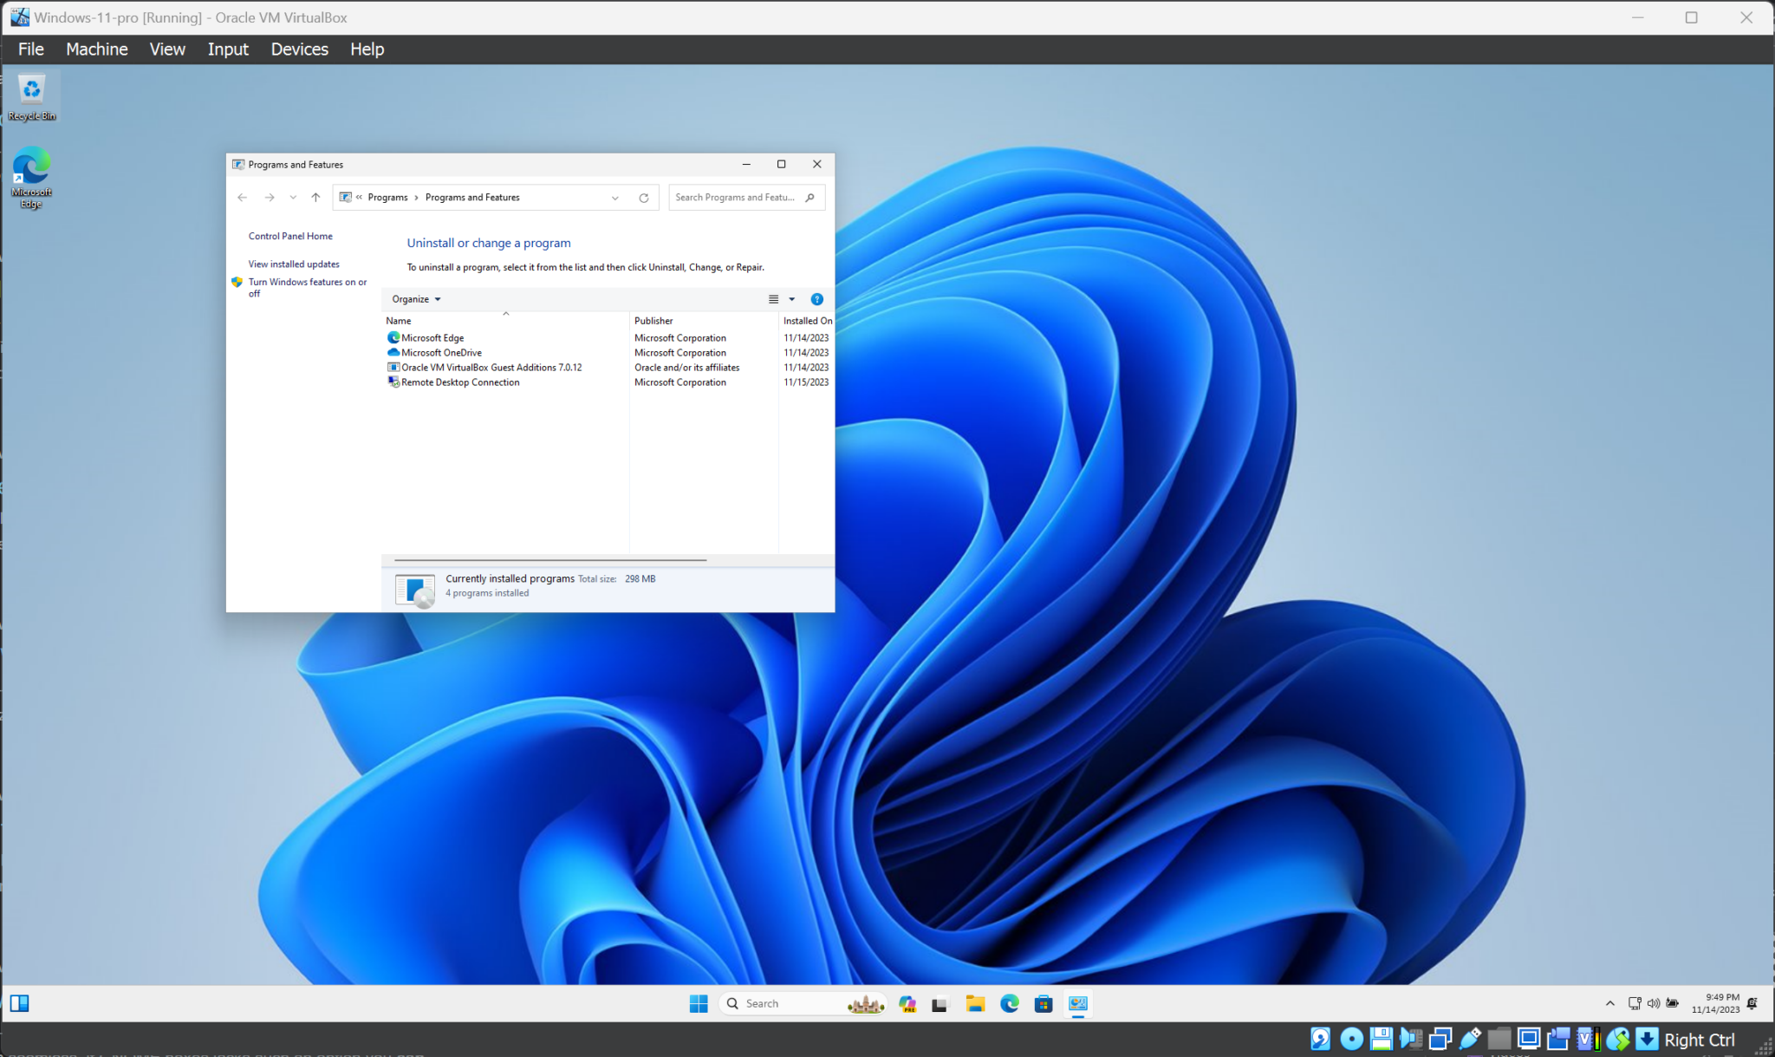Select the USB devices icon in VirtualBox status bar
The height and width of the screenshot is (1057, 1775).
tap(1471, 1039)
